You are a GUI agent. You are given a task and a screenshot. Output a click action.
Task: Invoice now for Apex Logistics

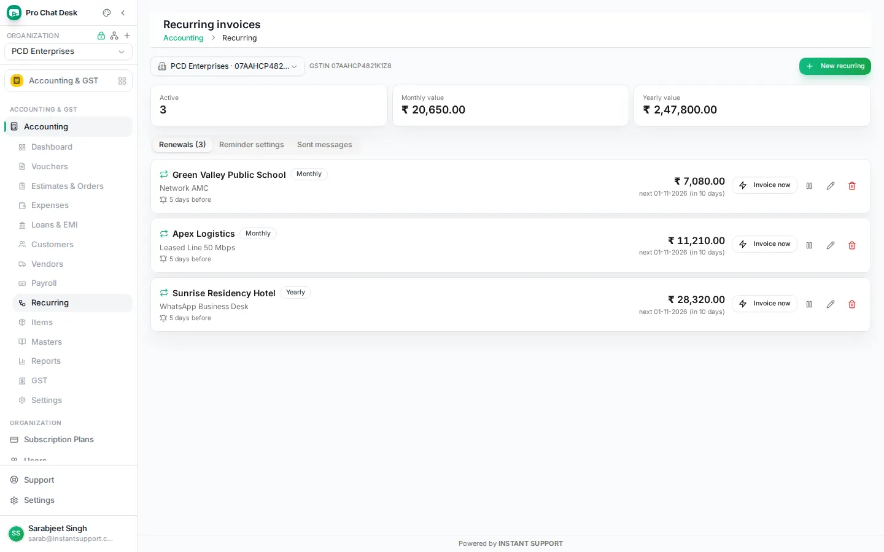pos(764,244)
